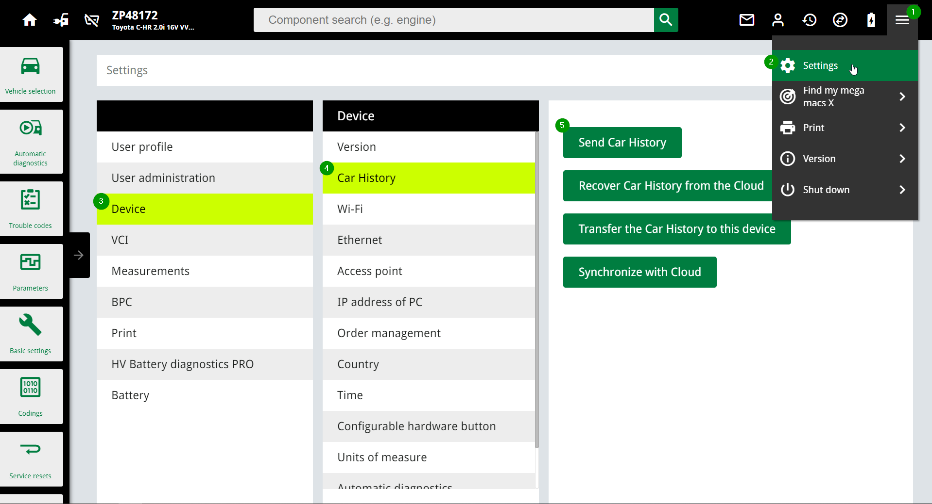
Task: Select Settings in the dropdown menu
Action: click(845, 65)
